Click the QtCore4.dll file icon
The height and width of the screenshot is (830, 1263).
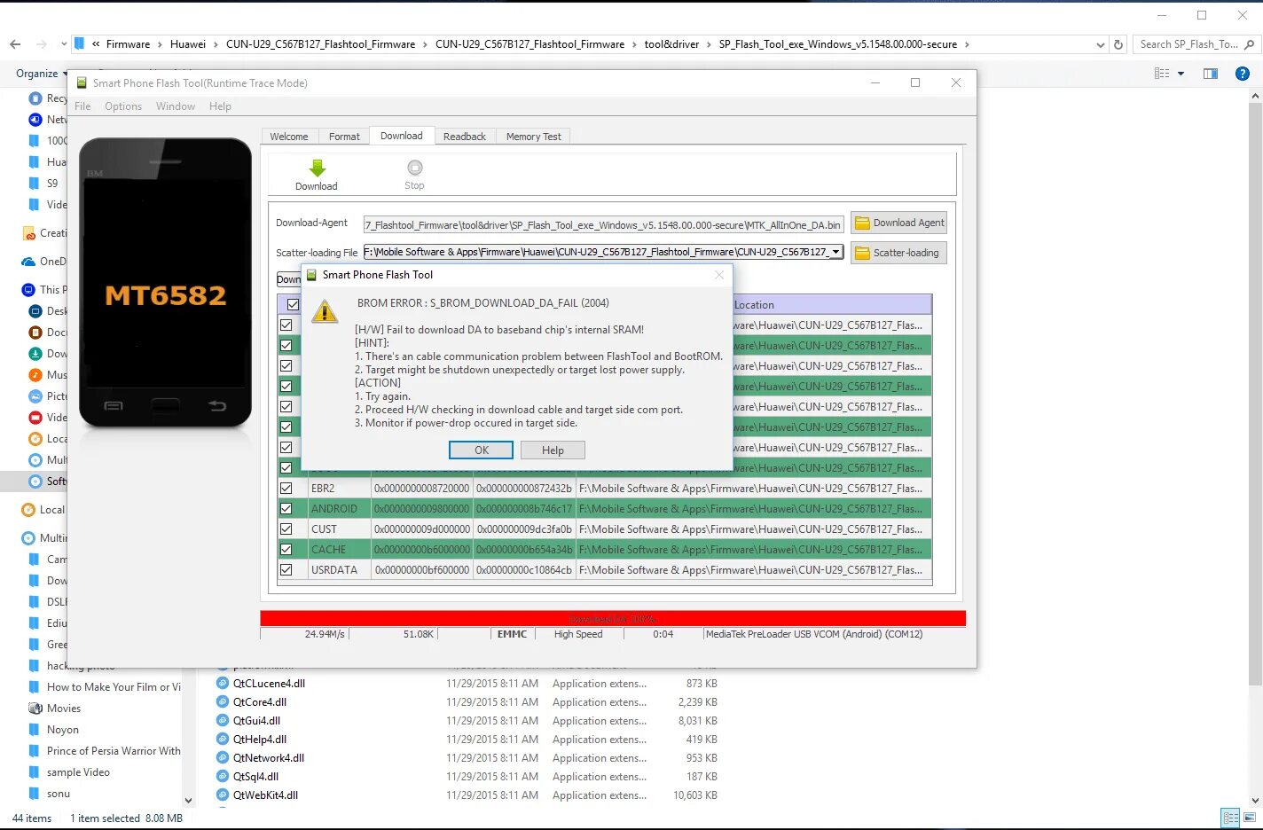click(223, 701)
